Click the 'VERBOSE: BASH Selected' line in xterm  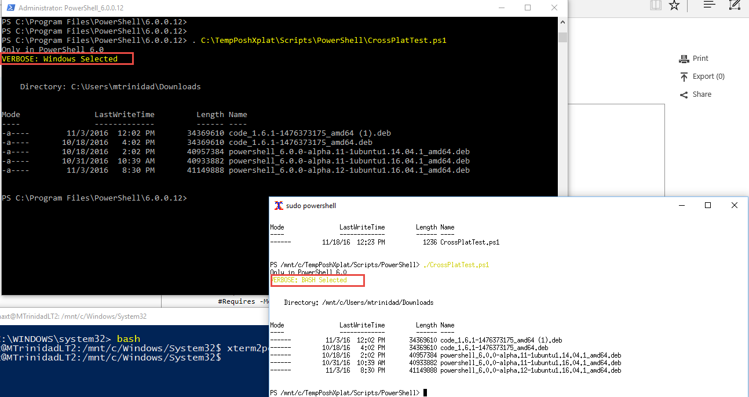pos(309,280)
